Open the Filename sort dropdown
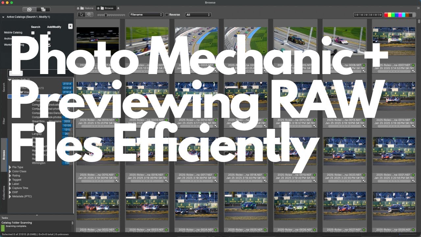 pyautogui.click(x=146, y=15)
